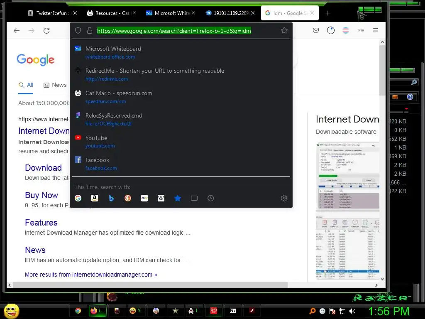This screenshot has width=425, height=319.
Task: Click the orange folder icon in background window
Action: point(395,97)
